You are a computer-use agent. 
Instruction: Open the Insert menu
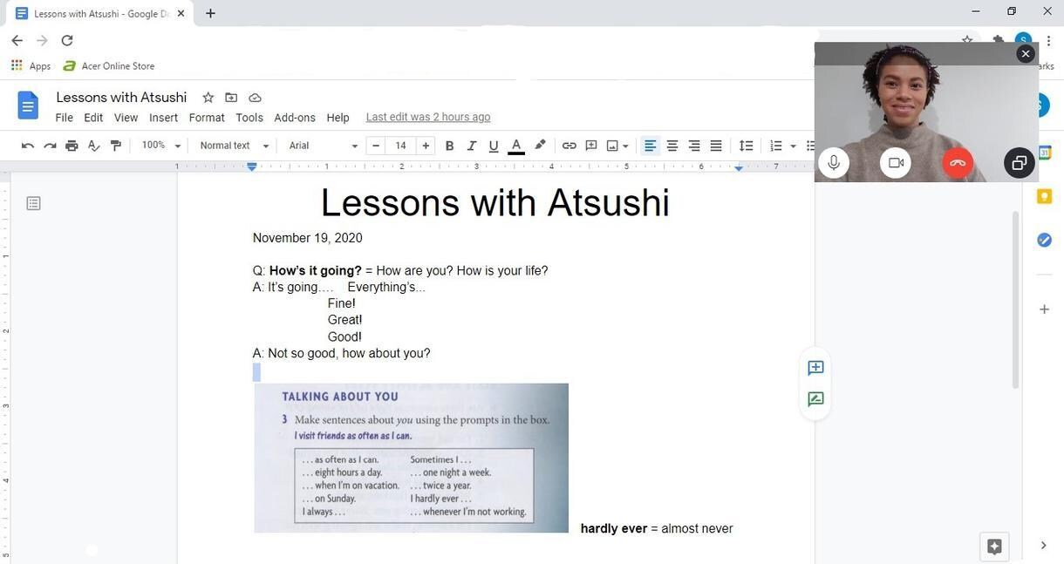point(163,118)
